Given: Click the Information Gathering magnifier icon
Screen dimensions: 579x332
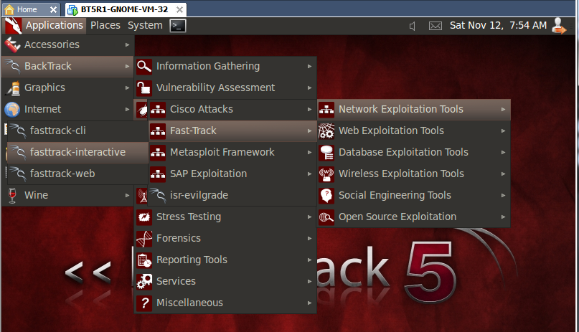Looking at the screenshot, I should click(x=144, y=67).
